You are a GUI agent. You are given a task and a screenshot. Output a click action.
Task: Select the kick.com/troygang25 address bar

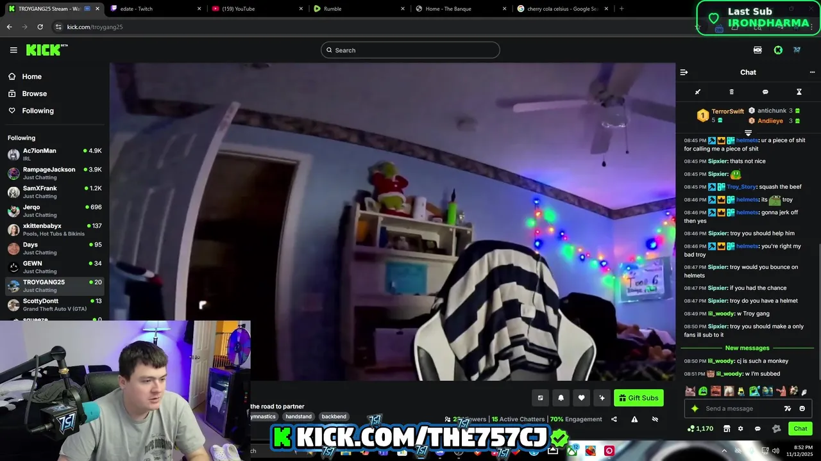pos(95,27)
